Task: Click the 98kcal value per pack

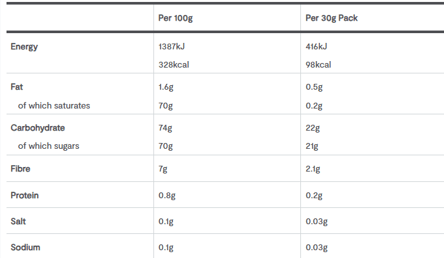Action: click(x=319, y=64)
